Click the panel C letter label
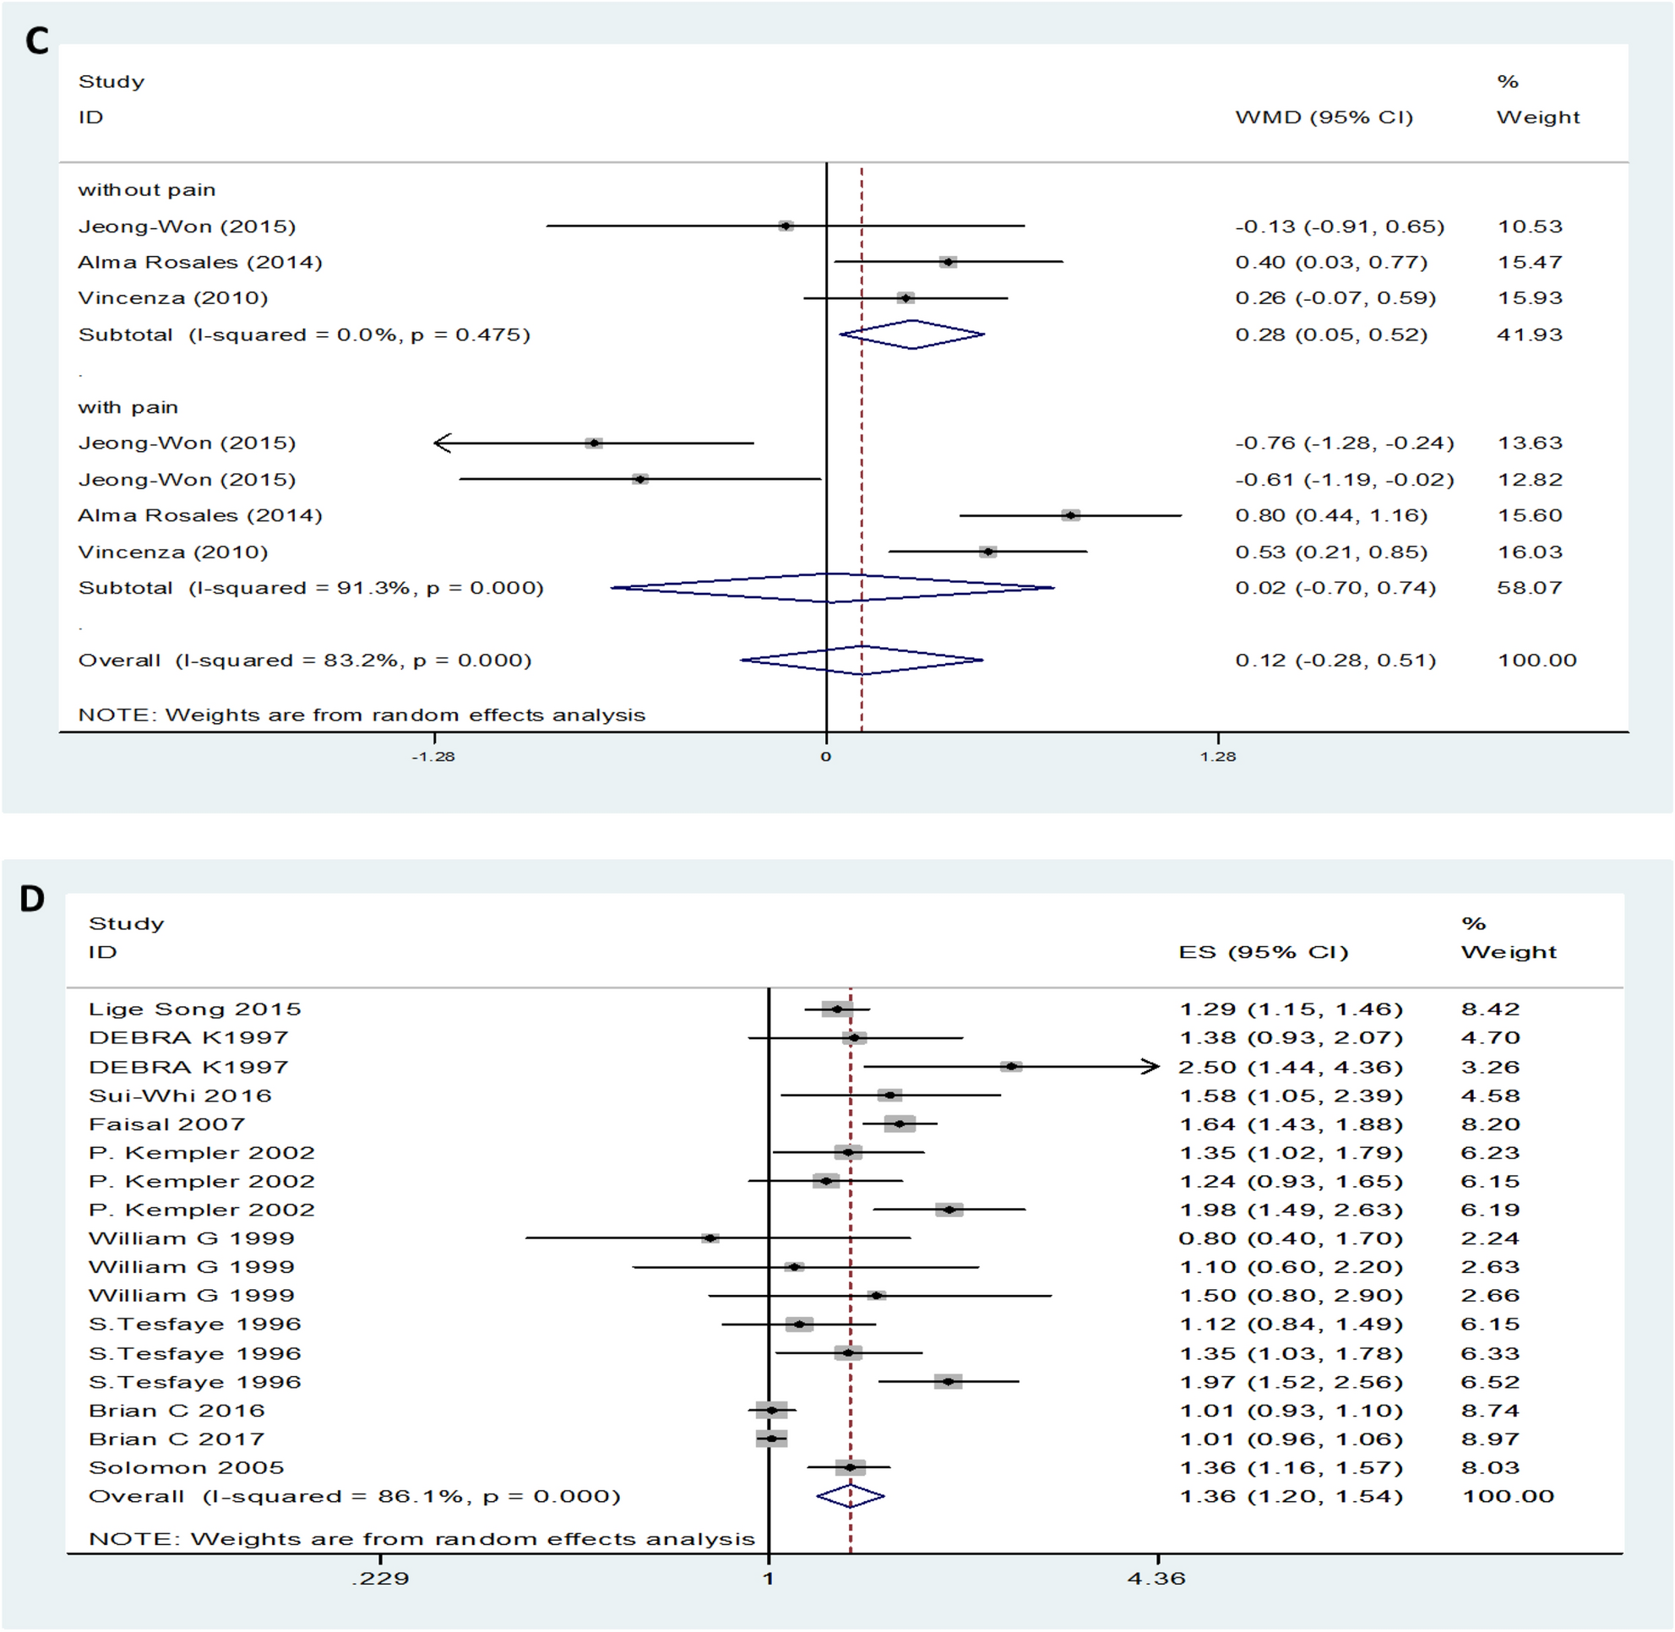The width and height of the screenshot is (1675, 1632). pos(37,41)
